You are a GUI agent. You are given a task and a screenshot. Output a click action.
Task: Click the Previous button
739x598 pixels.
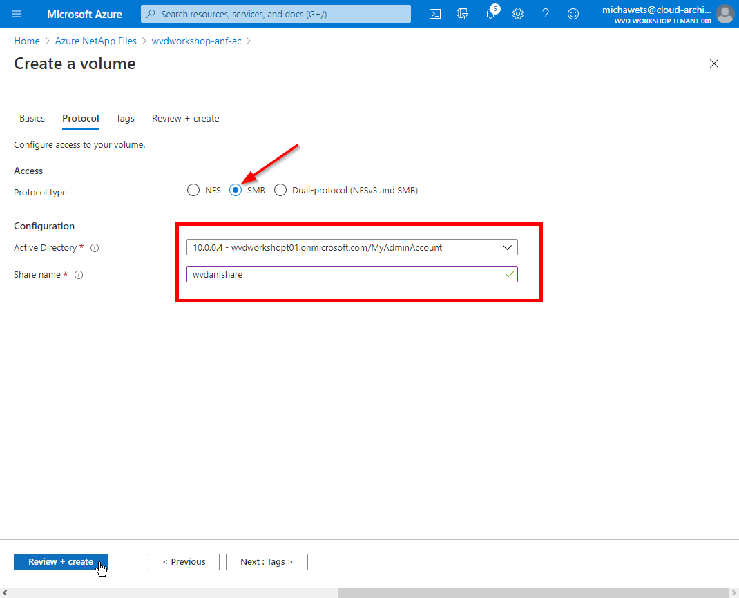pos(184,561)
